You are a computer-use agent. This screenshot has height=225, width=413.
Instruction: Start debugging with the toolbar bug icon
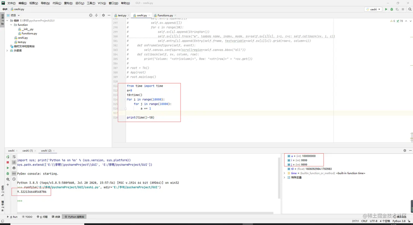(x=392, y=9)
